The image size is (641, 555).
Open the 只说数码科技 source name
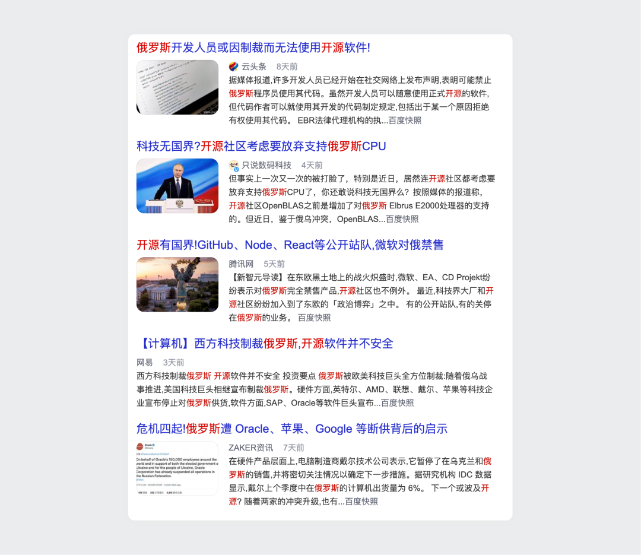[x=266, y=165]
